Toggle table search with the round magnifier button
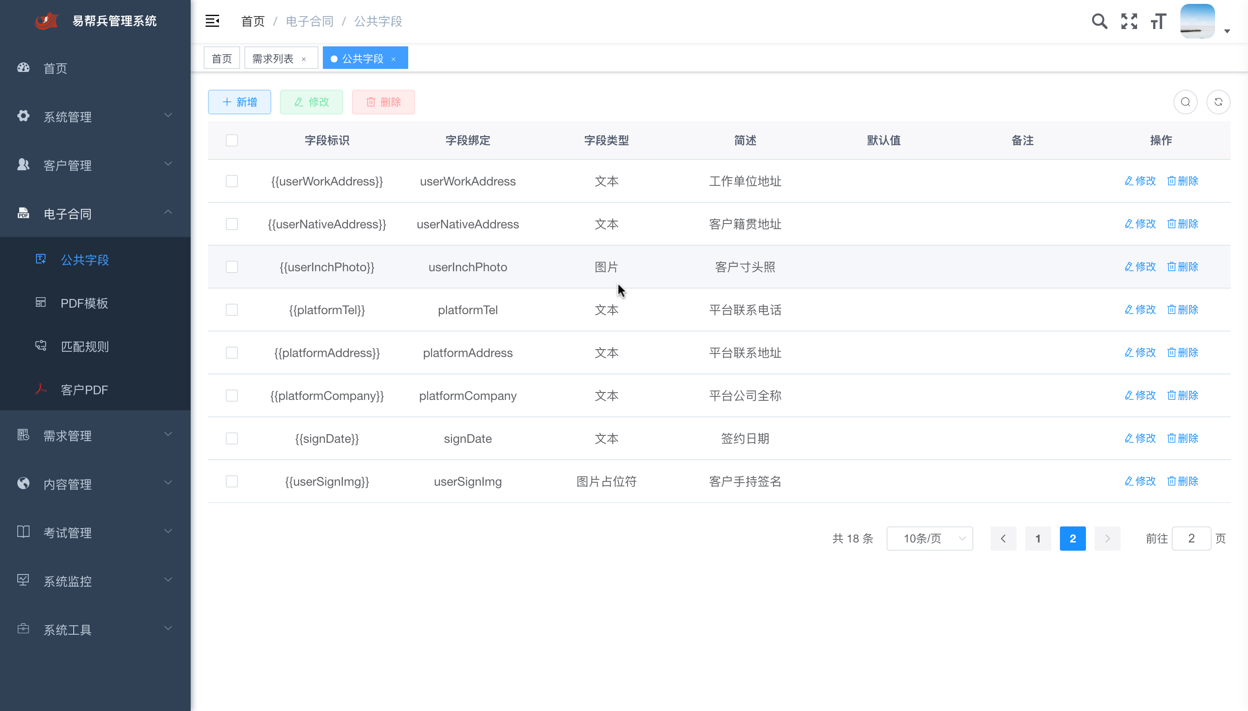This screenshot has width=1248, height=711. (1186, 102)
